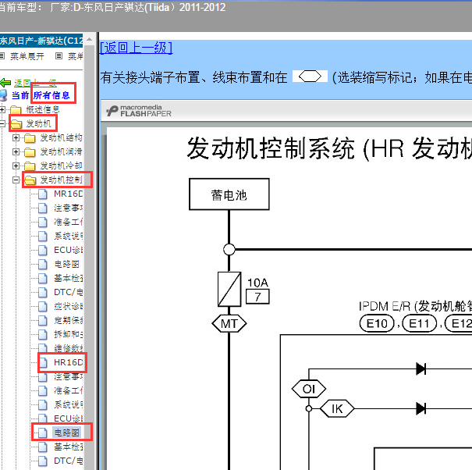Expand the 发动机结构 node
Screen dimensions: 472x470
pyautogui.click(x=16, y=137)
